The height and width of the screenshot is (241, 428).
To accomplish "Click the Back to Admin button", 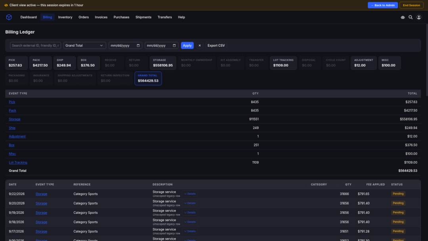I will 383,5.
